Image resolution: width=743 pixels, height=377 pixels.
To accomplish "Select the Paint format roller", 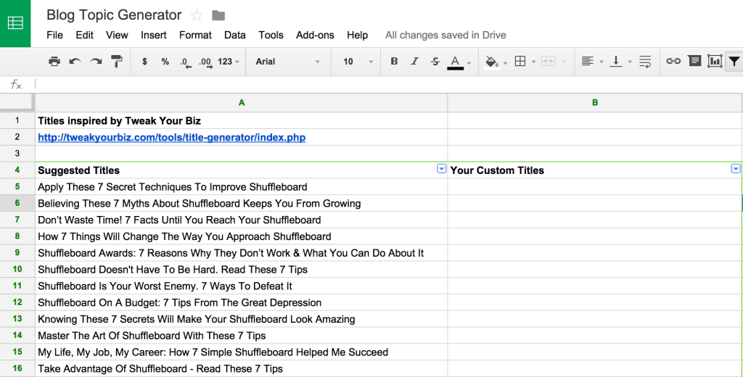I will [117, 61].
